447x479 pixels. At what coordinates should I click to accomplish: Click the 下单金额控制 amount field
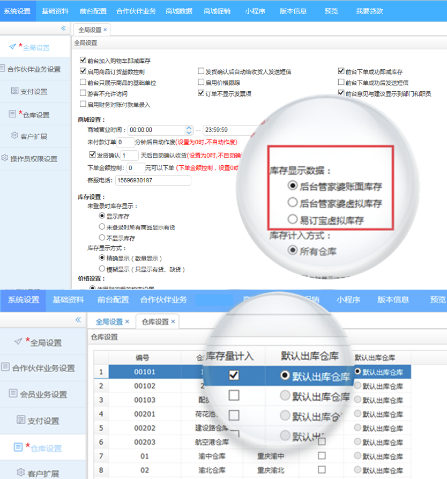(136, 168)
